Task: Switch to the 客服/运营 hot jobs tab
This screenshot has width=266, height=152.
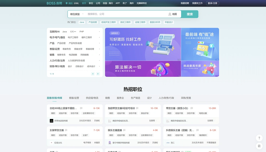Action: (x=74, y=98)
